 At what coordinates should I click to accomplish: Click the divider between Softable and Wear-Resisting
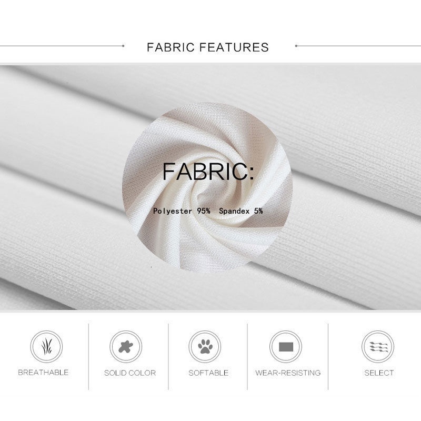coord(247,357)
